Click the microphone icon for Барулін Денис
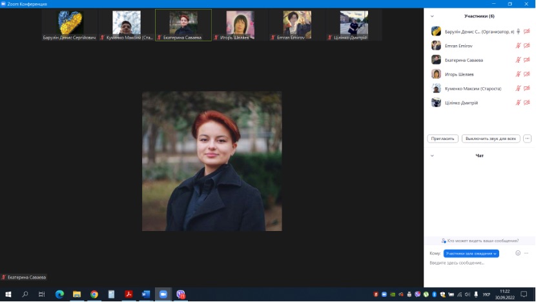 tap(518, 32)
